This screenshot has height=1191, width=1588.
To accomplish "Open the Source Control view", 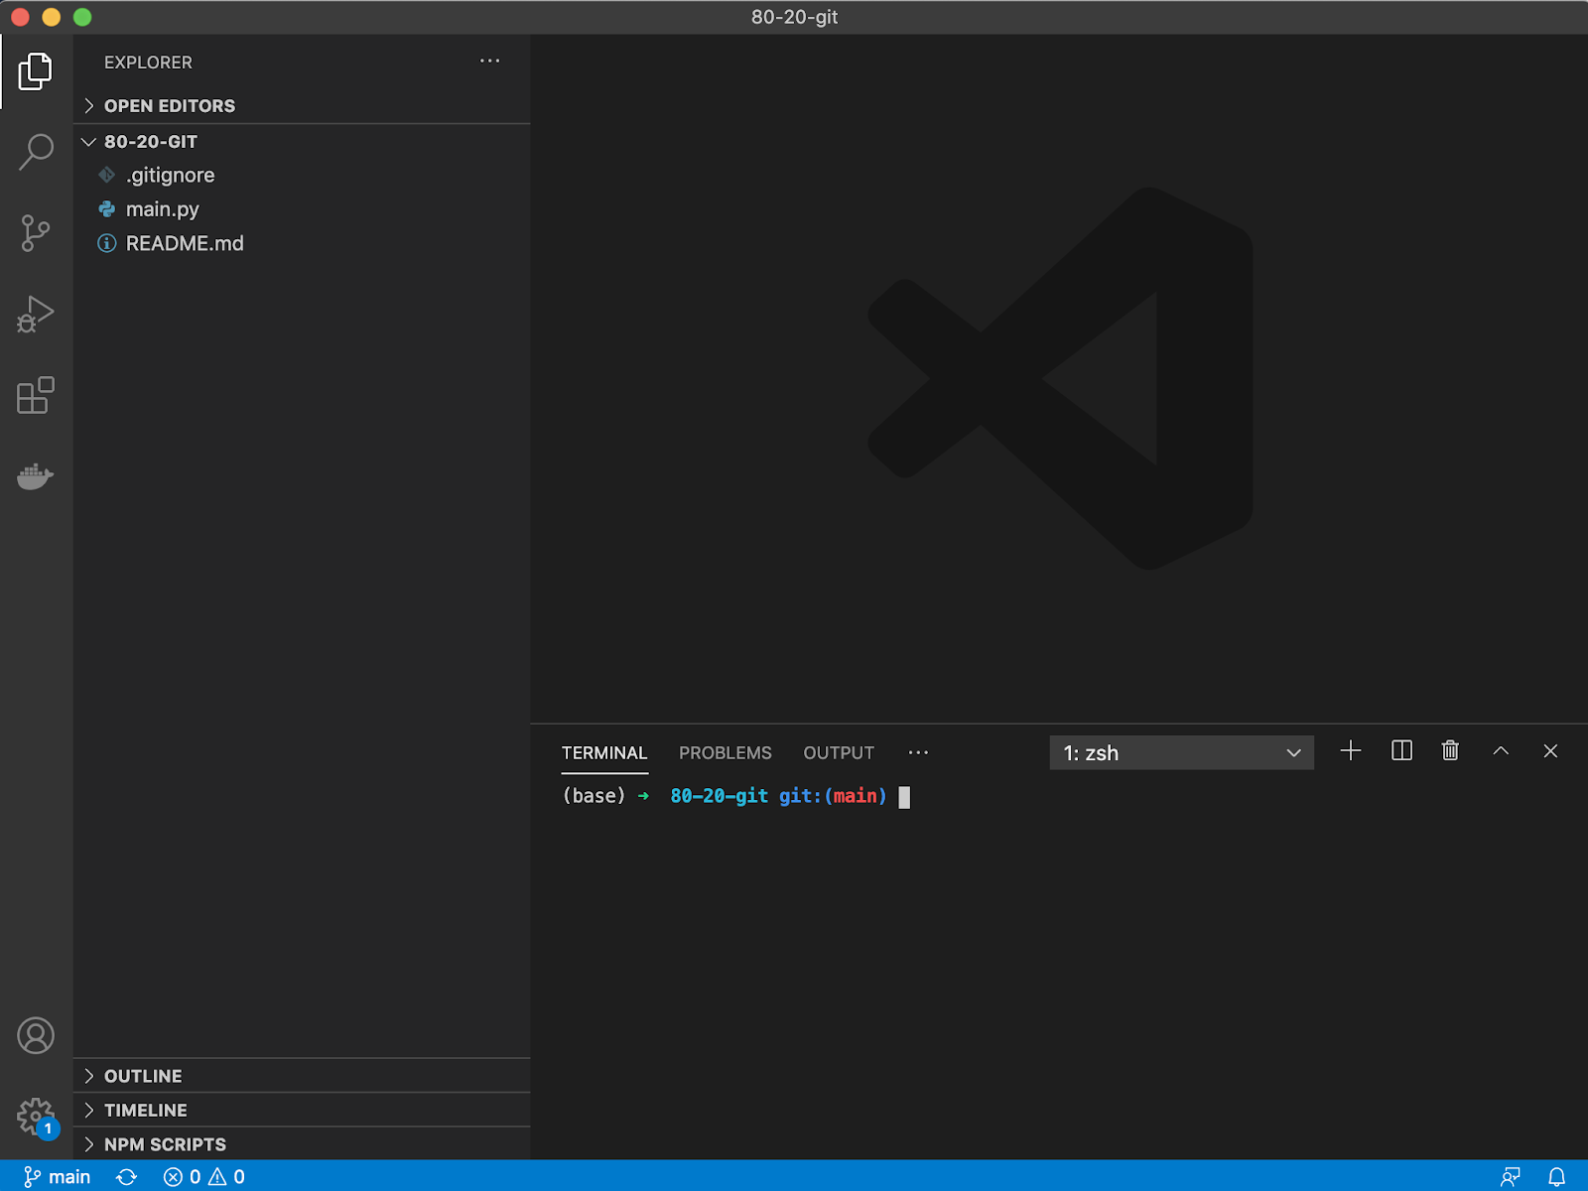I will pyautogui.click(x=36, y=233).
